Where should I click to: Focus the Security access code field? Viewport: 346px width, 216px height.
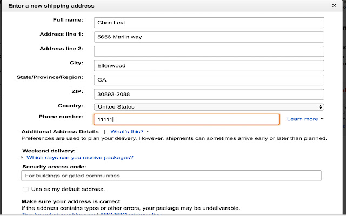(x=171, y=175)
